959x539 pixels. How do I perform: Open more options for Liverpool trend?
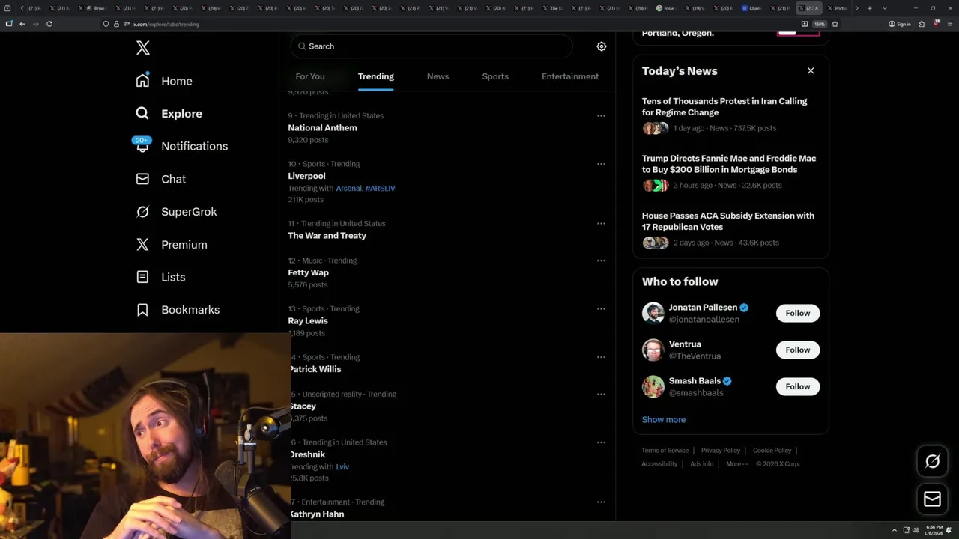pos(601,164)
